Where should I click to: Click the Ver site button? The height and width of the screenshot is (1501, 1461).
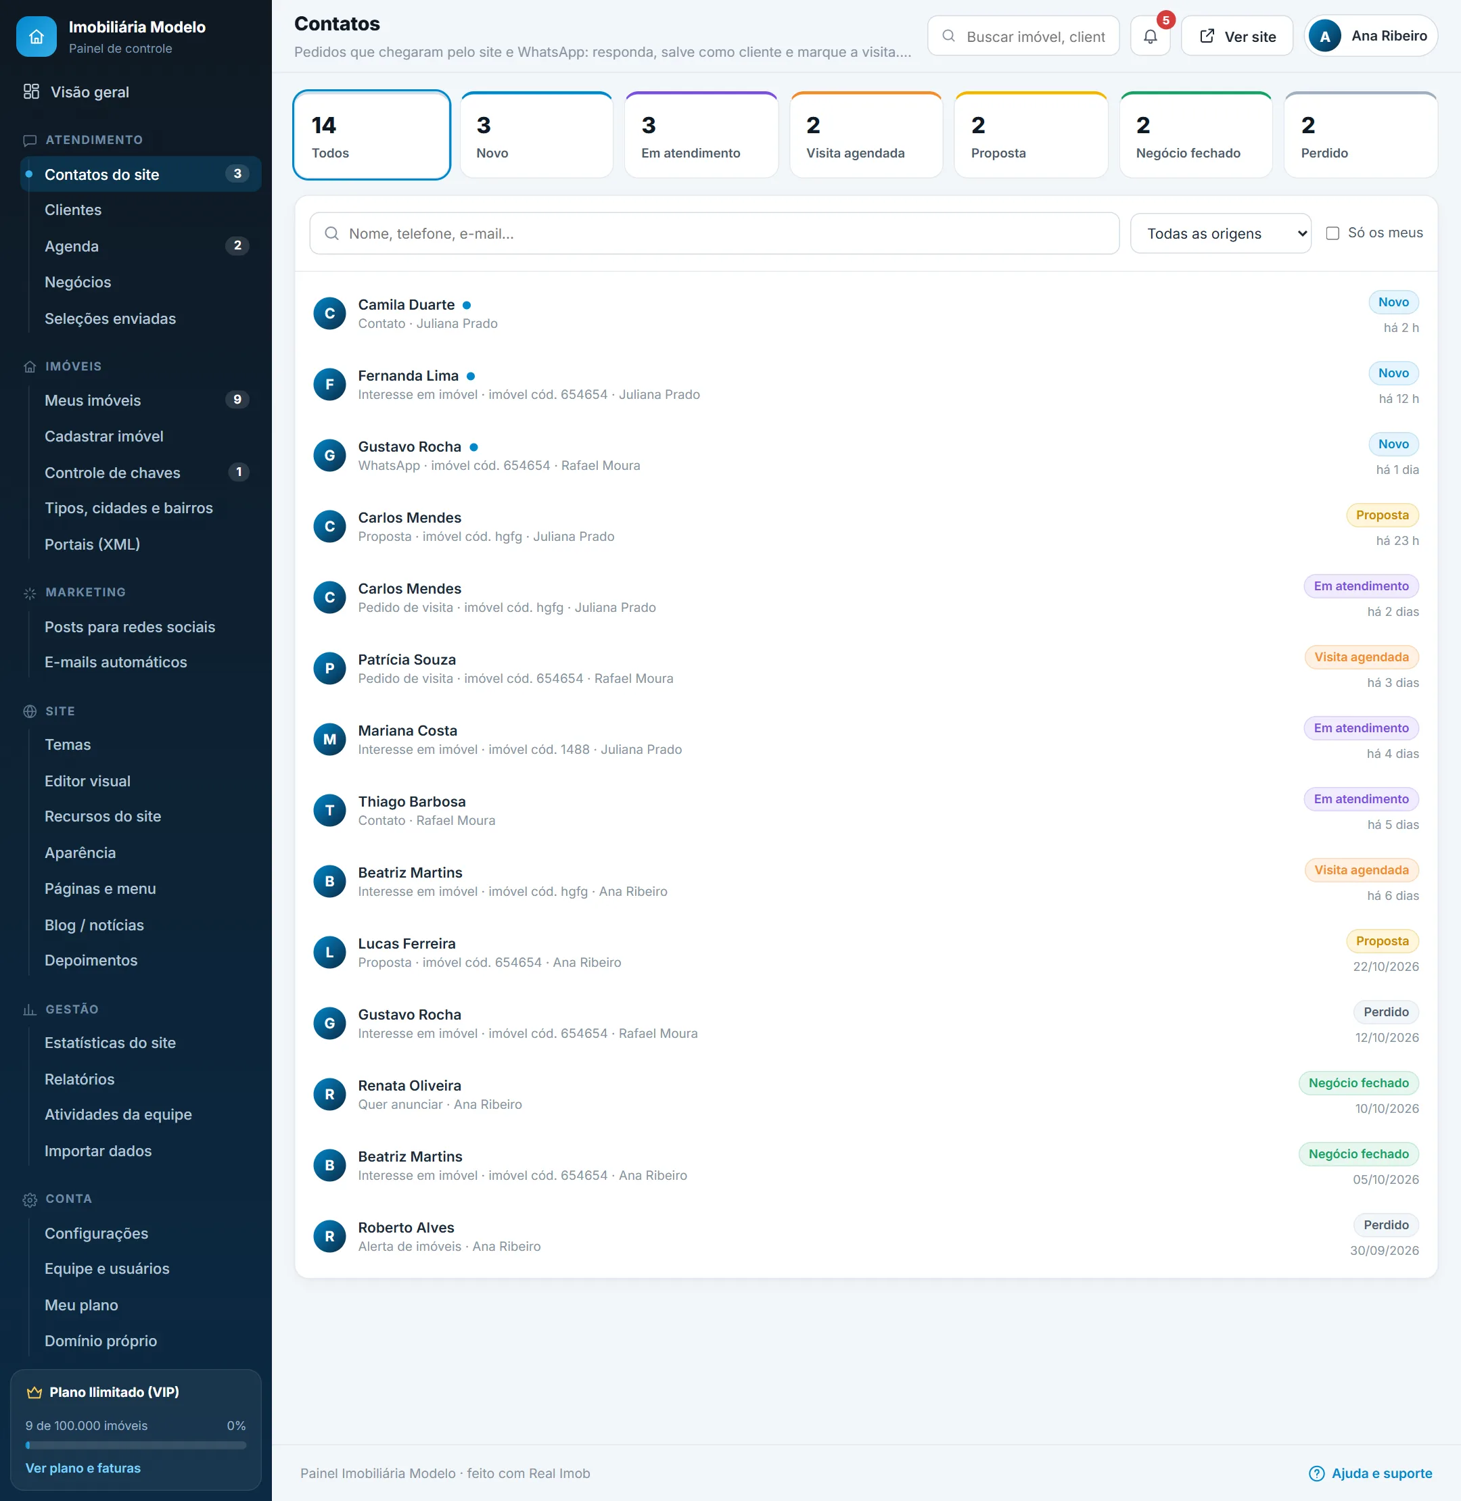[x=1237, y=36]
